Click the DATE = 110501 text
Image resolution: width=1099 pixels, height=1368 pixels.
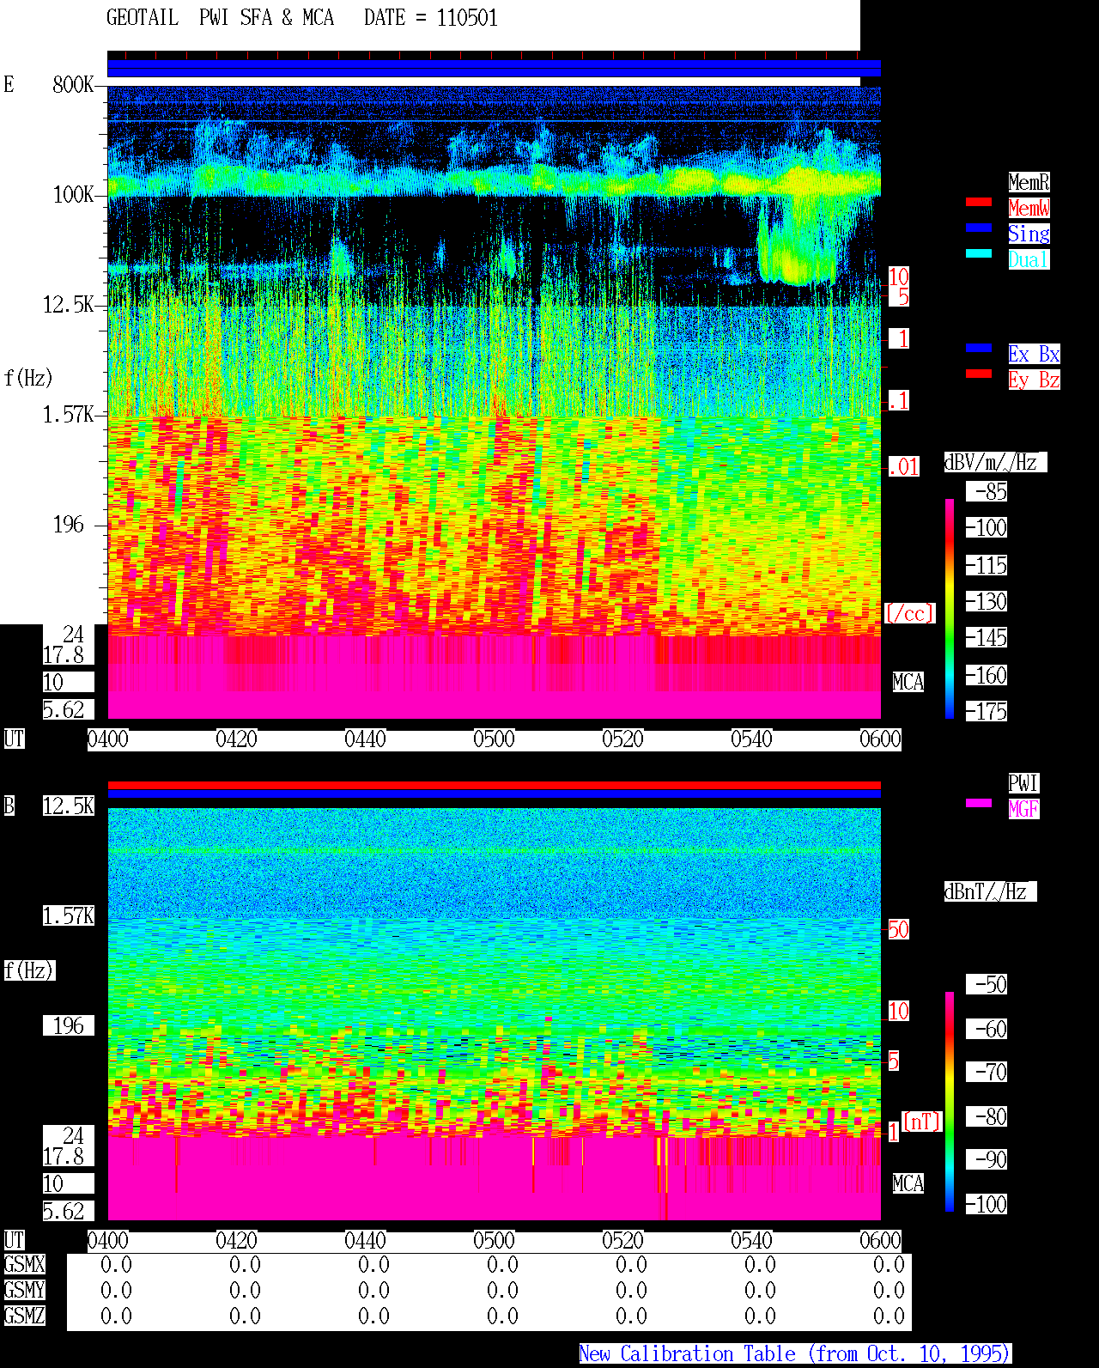431,18
